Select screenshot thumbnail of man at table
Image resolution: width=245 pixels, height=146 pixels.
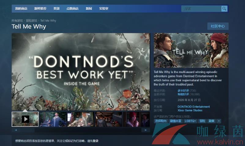81,119
